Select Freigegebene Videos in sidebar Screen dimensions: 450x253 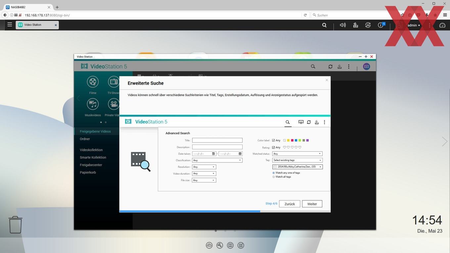95,131
